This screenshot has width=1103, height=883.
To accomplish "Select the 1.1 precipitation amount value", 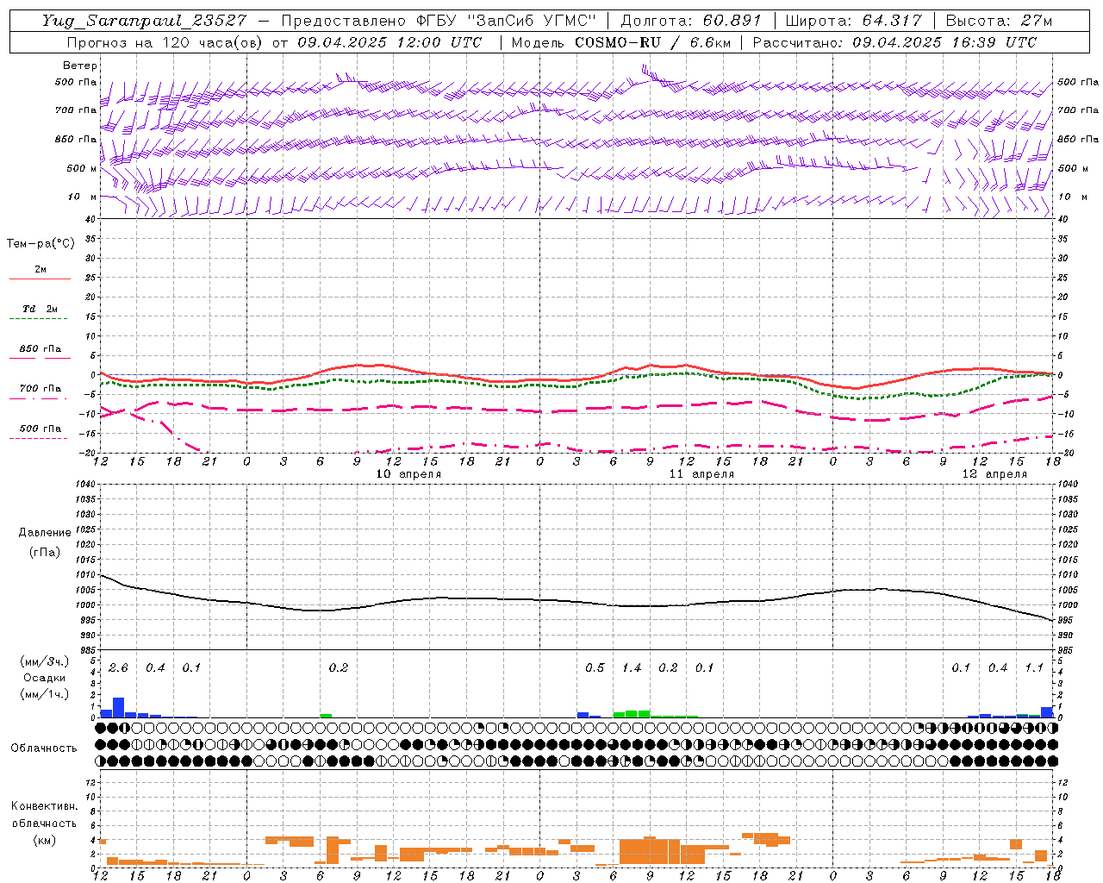I will tap(1034, 668).
